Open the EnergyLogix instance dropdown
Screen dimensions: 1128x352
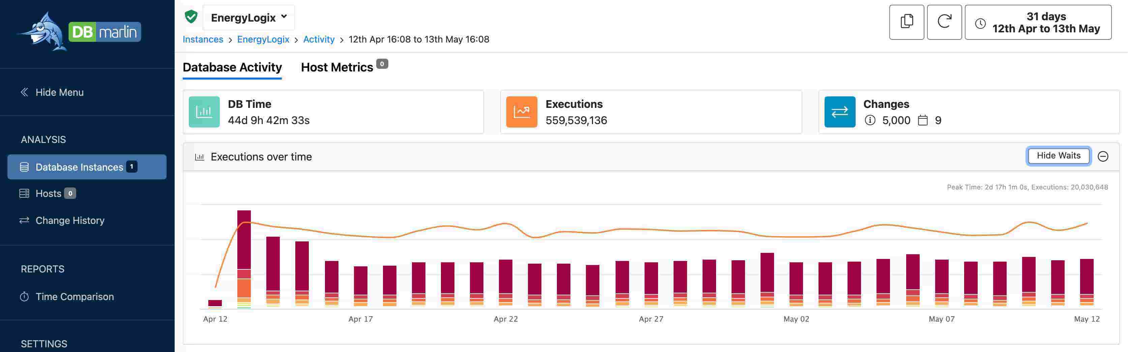(249, 18)
